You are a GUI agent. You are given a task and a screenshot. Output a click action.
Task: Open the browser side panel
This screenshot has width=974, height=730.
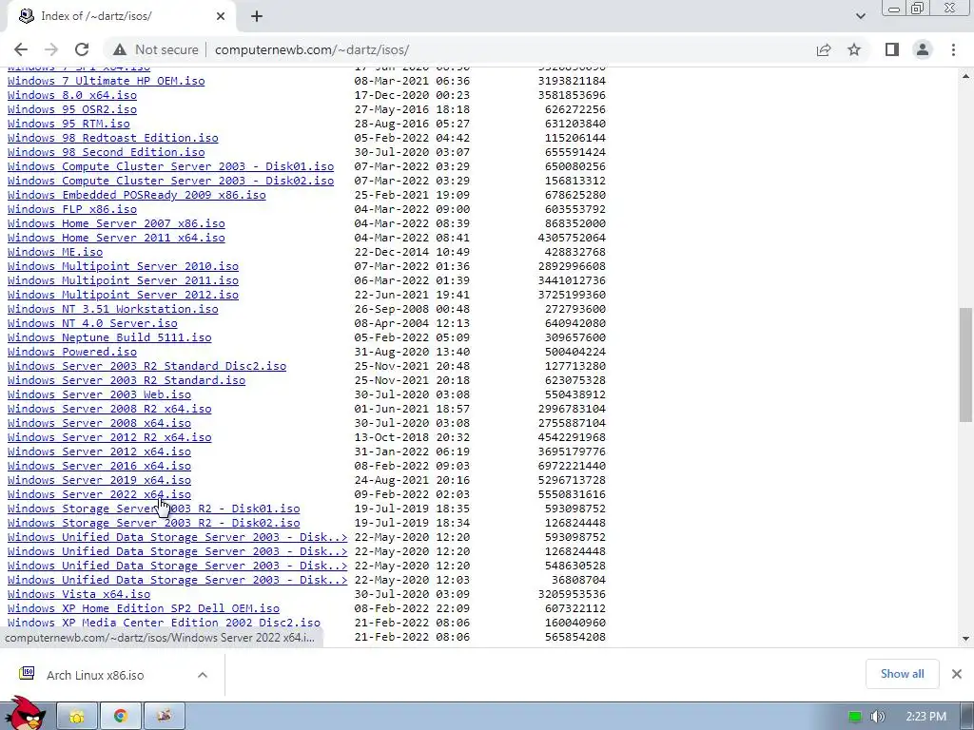(x=892, y=49)
